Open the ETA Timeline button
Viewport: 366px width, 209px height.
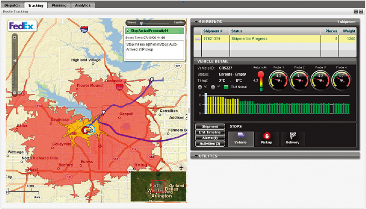tap(209, 132)
